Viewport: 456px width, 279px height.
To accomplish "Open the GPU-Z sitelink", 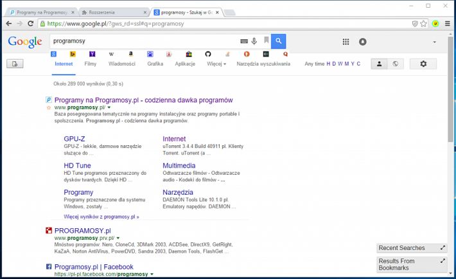I will click(75, 139).
